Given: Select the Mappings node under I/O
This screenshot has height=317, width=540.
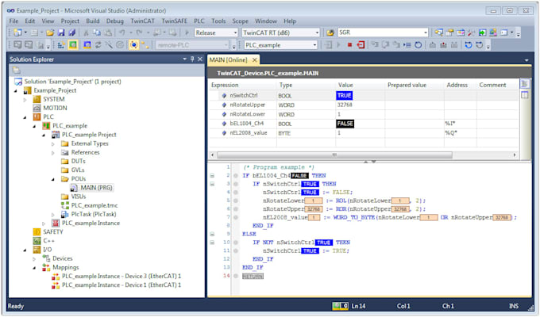Looking at the screenshot, I should click(x=65, y=267).
